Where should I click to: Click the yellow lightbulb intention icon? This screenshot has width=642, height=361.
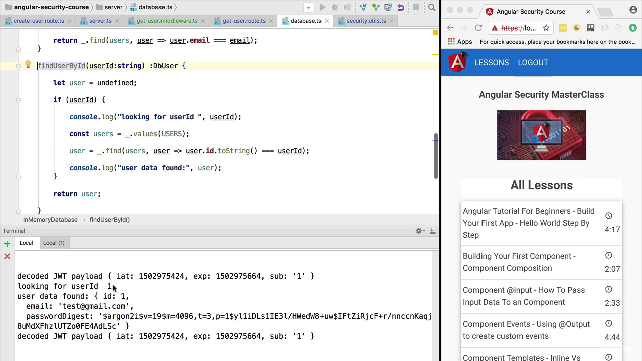tap(28, 65)
